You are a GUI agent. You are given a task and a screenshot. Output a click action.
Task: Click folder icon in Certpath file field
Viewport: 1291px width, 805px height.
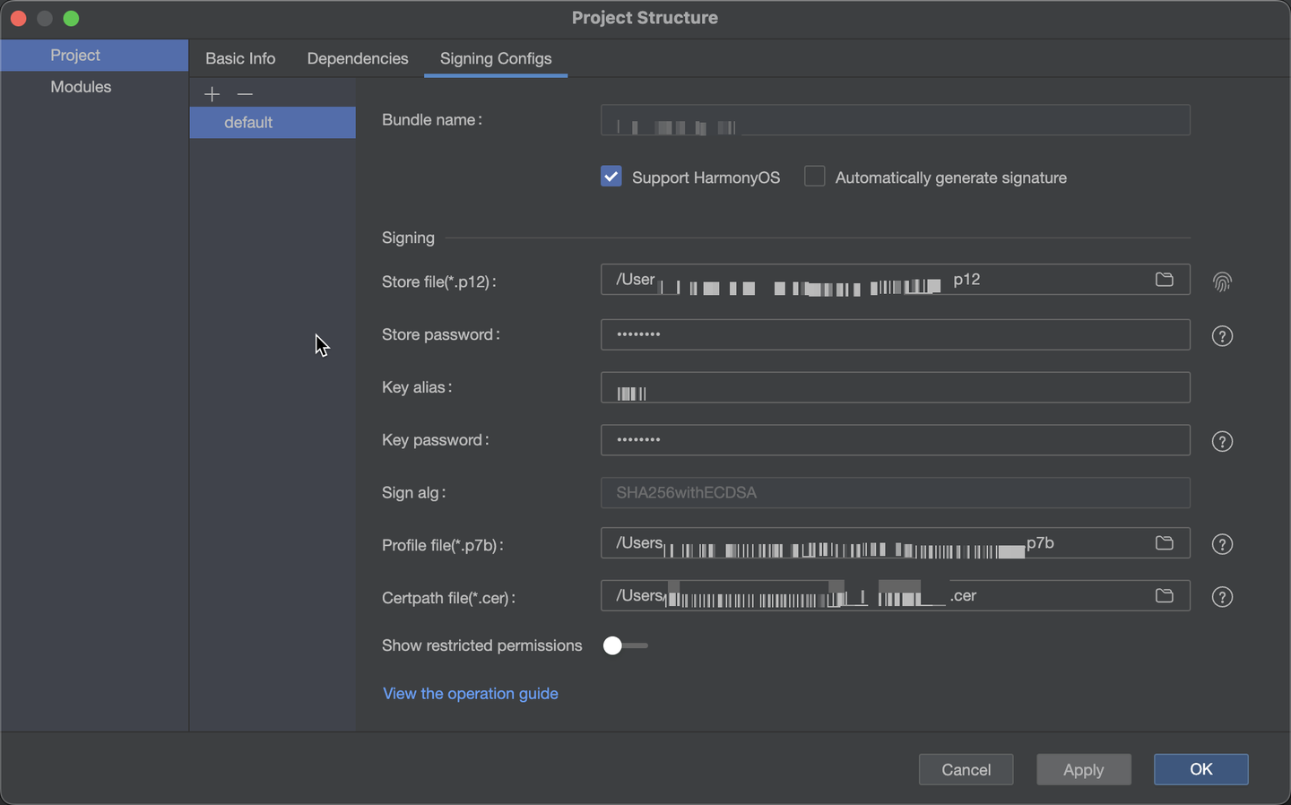click(x=1164, y=596)
